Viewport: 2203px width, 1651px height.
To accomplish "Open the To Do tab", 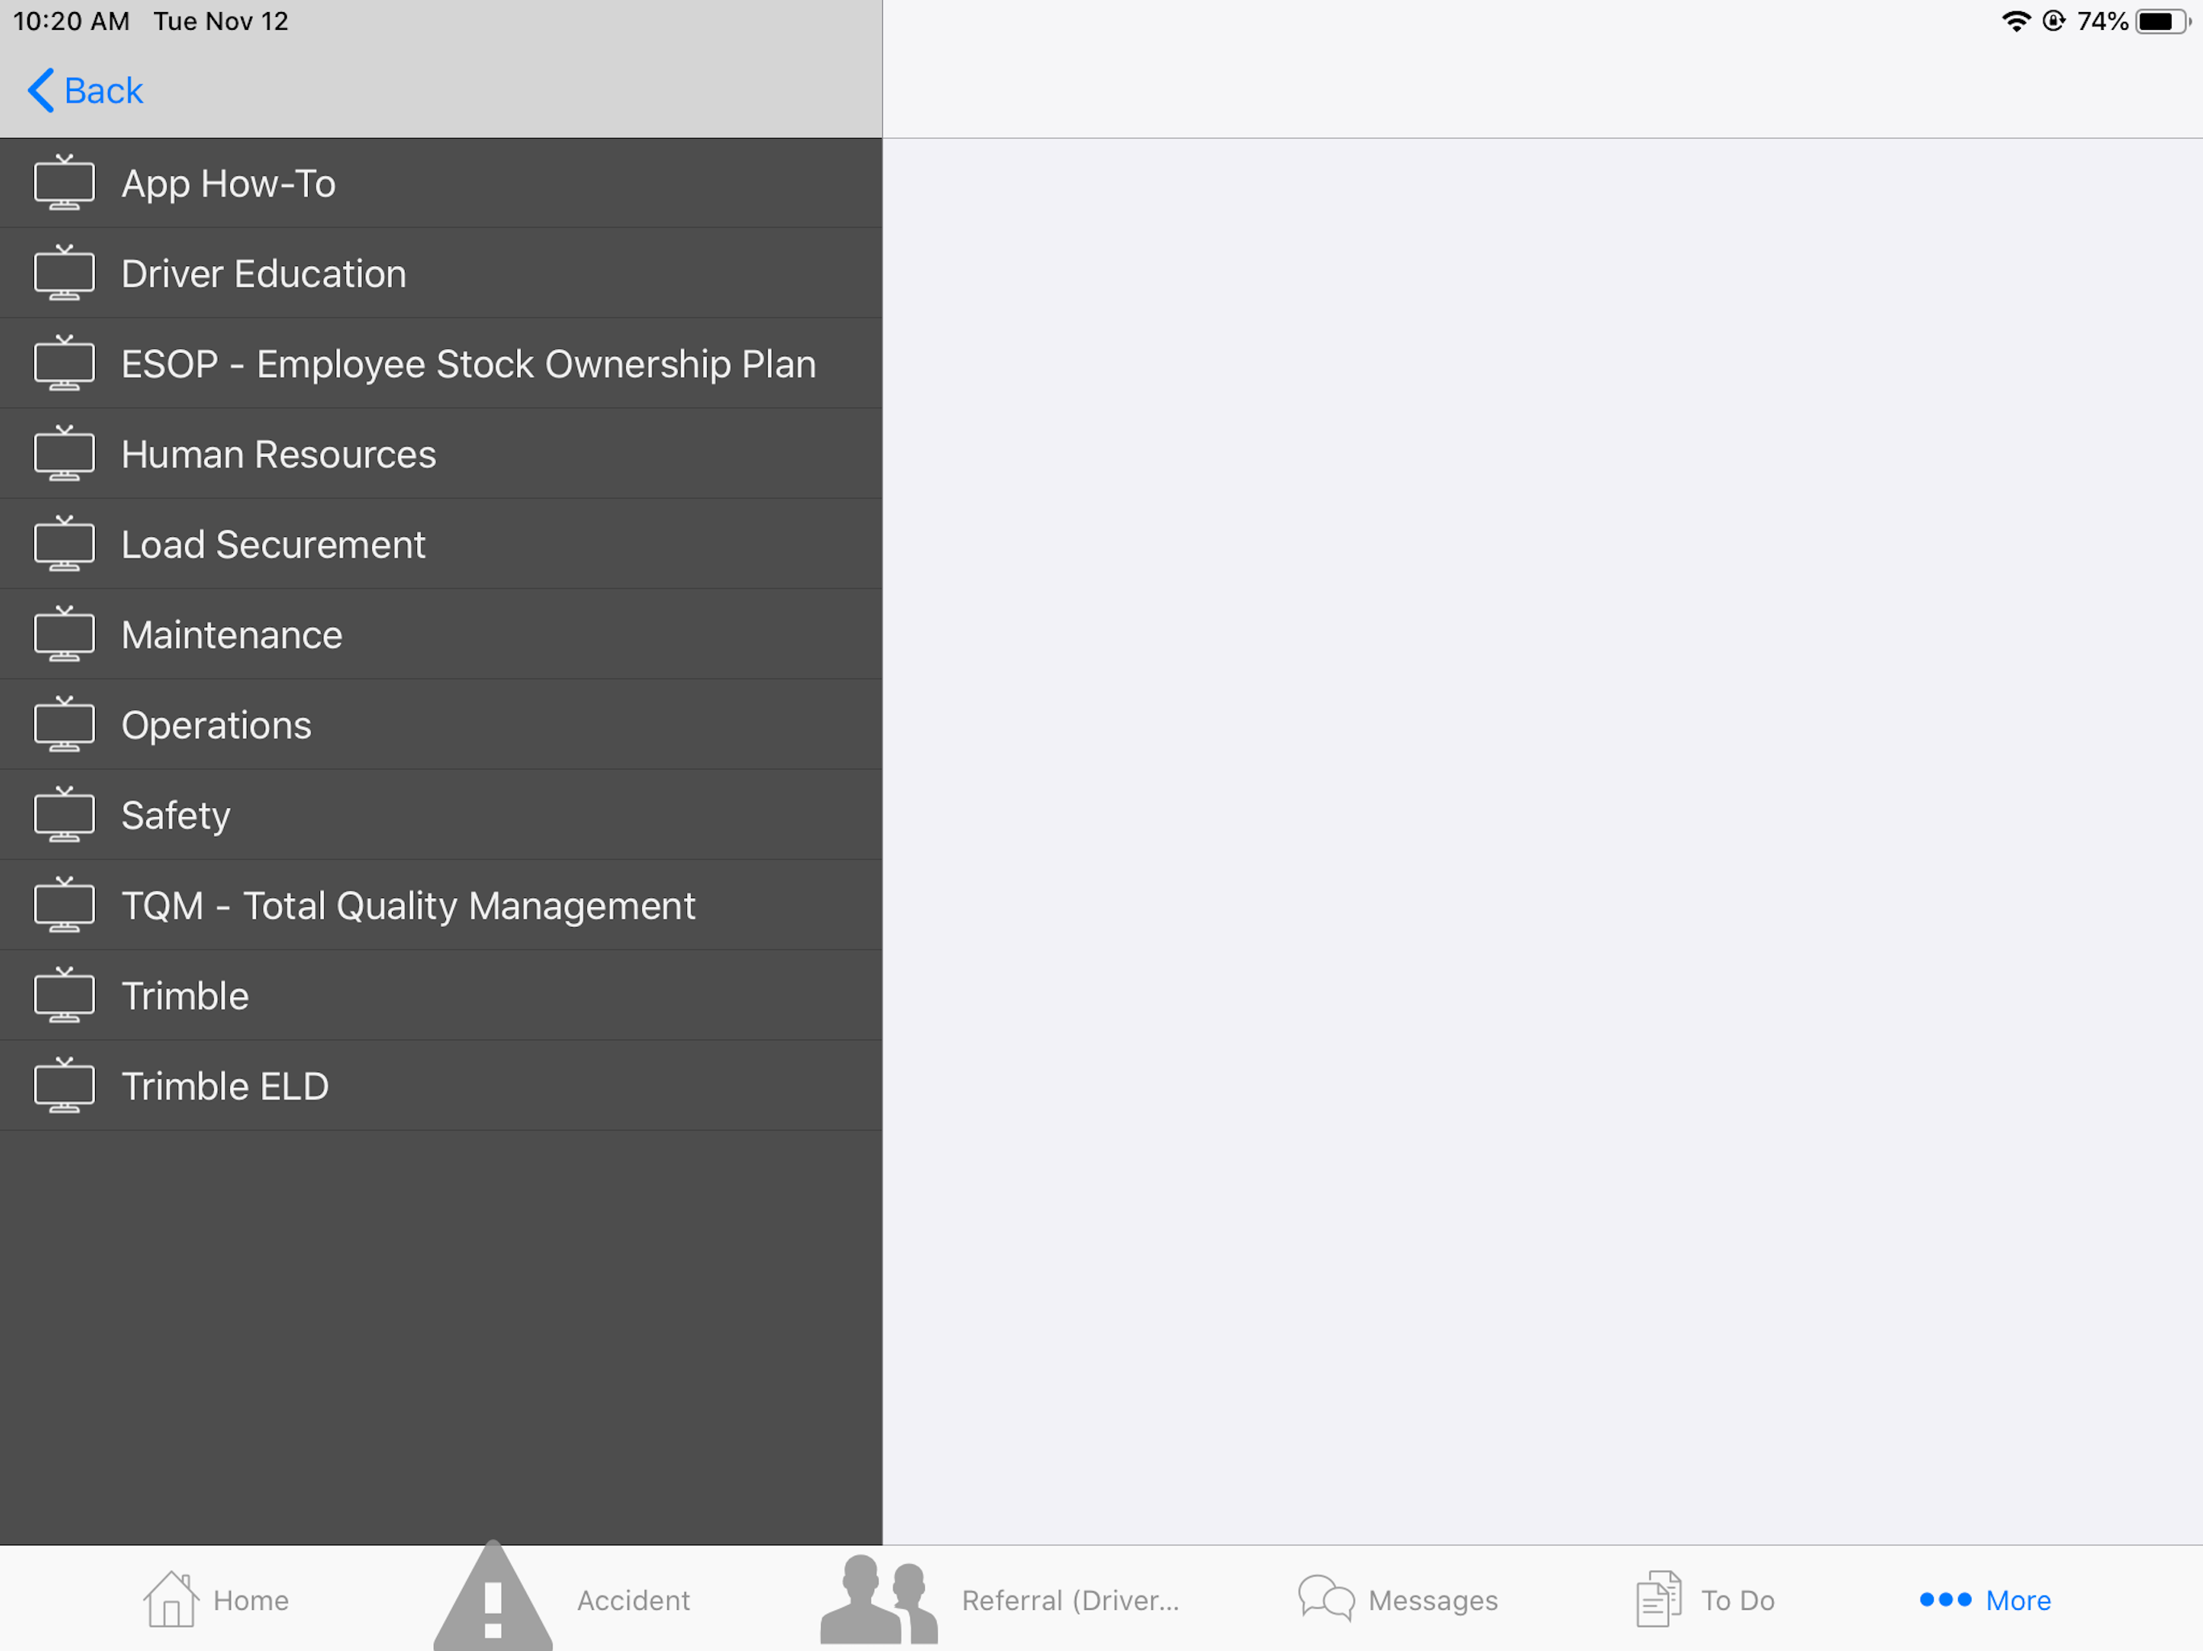I will [1738, 1600].
